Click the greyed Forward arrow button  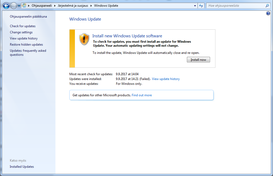coord(14,6)
